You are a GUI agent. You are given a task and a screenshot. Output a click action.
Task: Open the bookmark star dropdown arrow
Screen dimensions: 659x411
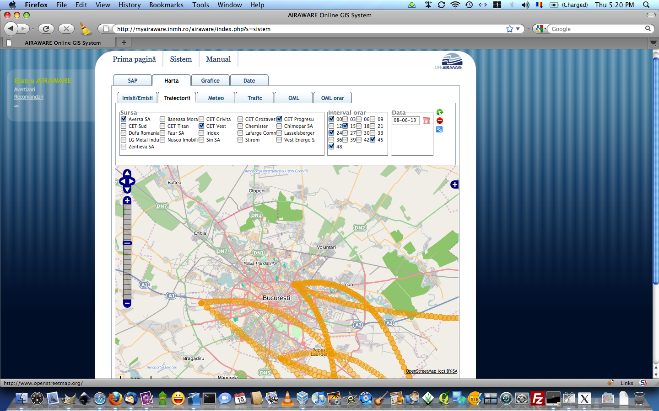click(518, 29)
